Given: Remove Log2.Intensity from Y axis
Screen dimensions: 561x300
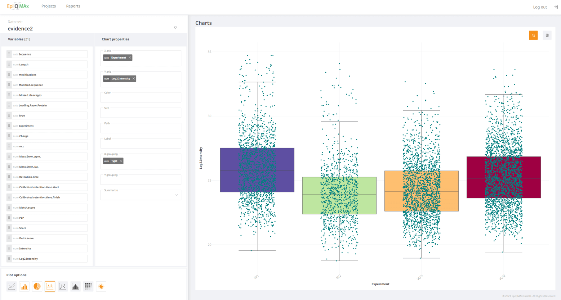Looking at the screenshot, I should click(134, 78).
